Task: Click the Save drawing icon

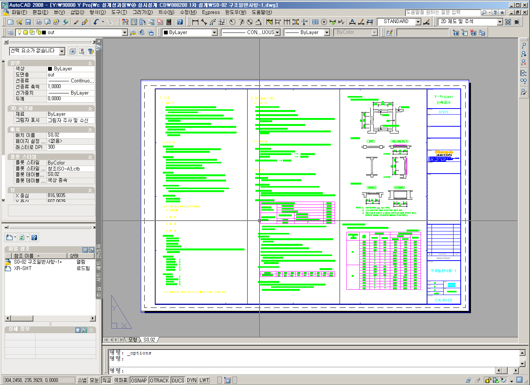Action: click(x=28, y=22)
